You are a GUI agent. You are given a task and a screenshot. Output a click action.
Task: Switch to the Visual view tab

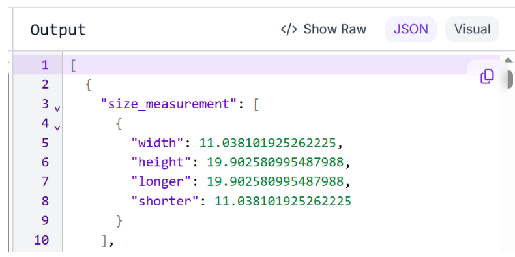click(472, 29)
